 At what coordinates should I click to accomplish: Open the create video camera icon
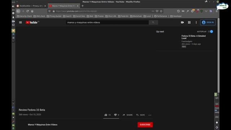182,22
